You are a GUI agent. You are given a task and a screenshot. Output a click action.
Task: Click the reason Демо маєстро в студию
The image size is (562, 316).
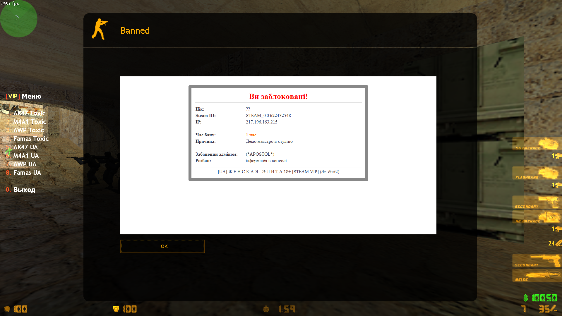click(269, 141)
